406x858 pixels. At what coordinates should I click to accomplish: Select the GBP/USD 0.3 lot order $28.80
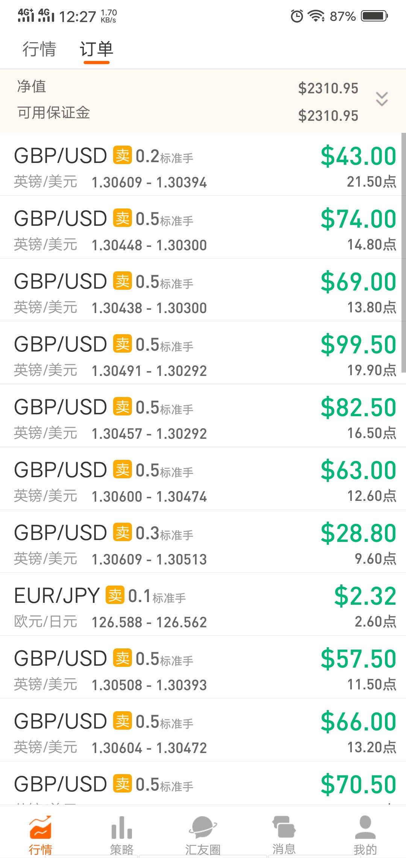coord(203,542)
